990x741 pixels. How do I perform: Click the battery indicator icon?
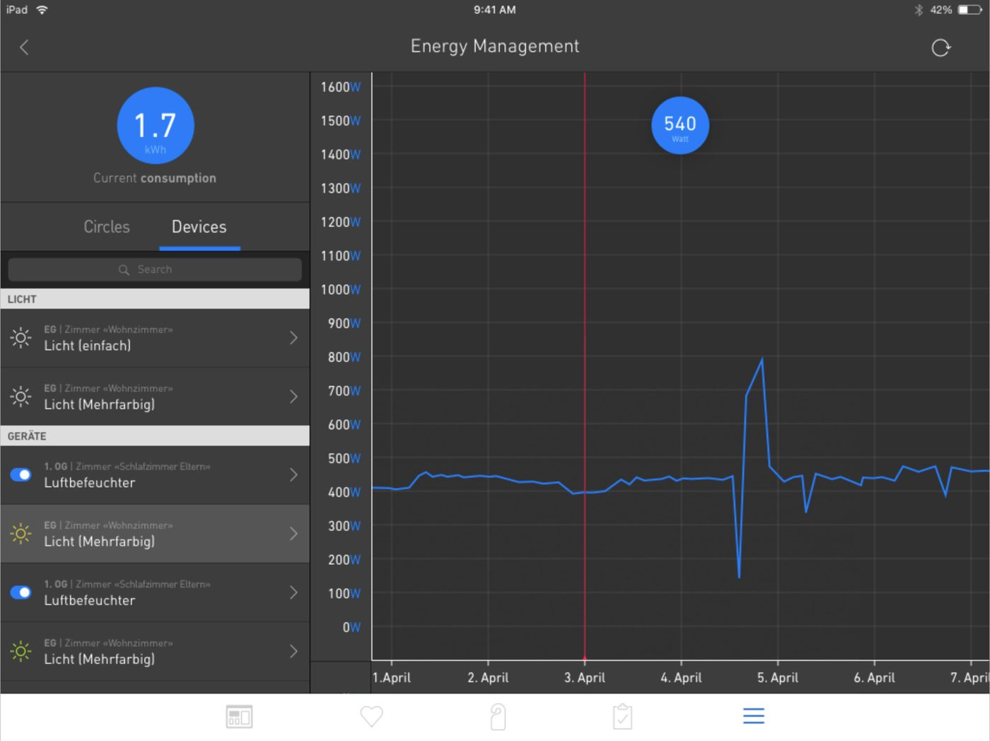tap(969, 10)
